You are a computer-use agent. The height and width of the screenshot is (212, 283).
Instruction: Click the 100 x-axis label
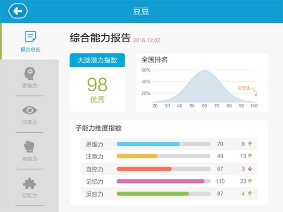pyautogui.click(x=253, y=106)
